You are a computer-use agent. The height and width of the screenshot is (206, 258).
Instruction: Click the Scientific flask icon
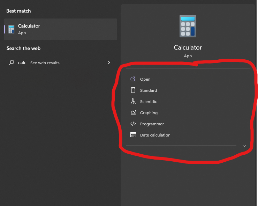click(133, 101)
